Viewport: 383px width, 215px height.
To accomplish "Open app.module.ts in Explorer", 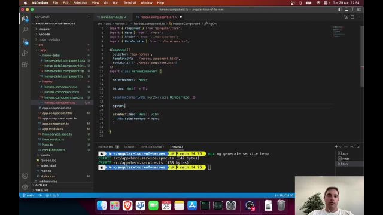I will (53, 129).
